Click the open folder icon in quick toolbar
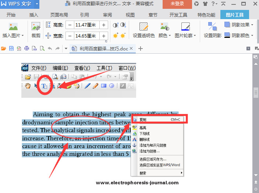 click(x=3, y=49)
